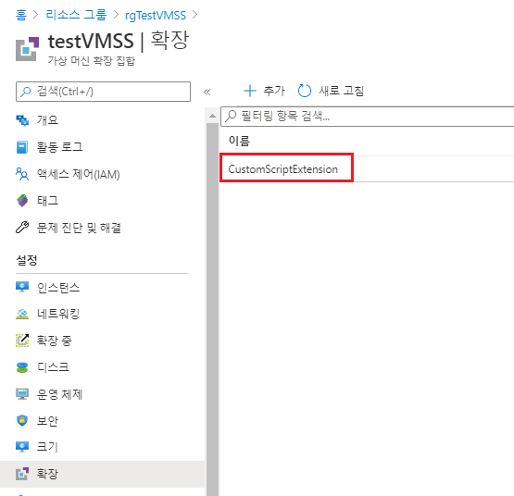Click the sidebar vertical scrollbar track
The width and height of the screenshot is (514, 496).
212,309
